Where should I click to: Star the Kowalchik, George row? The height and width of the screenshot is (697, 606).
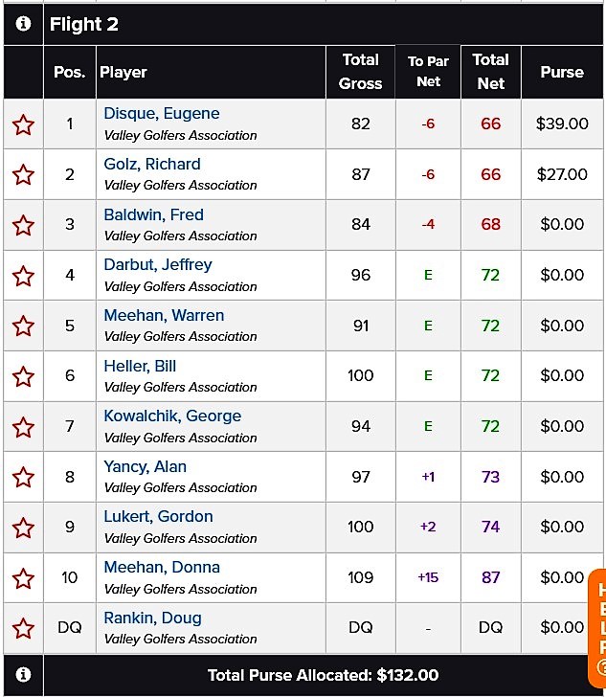[x=23, y=427]
